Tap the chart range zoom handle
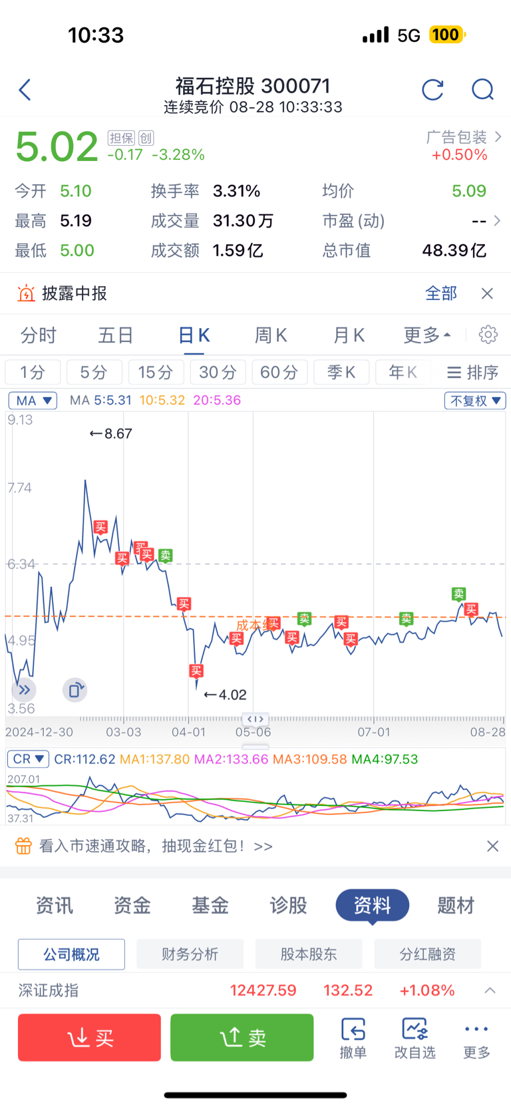Image resolution: width=511 pixels, height=1108 pixels. click(255, 719)
